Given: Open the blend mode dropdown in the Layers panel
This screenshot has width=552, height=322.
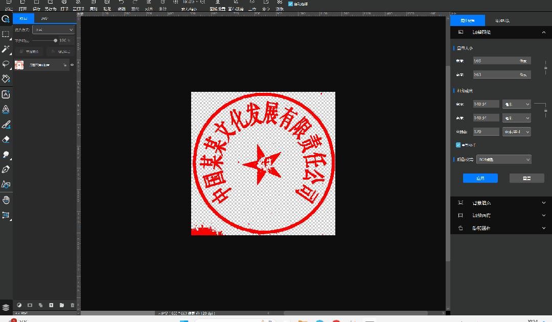Looking at the screenshot, I should (x=54, y=29).
